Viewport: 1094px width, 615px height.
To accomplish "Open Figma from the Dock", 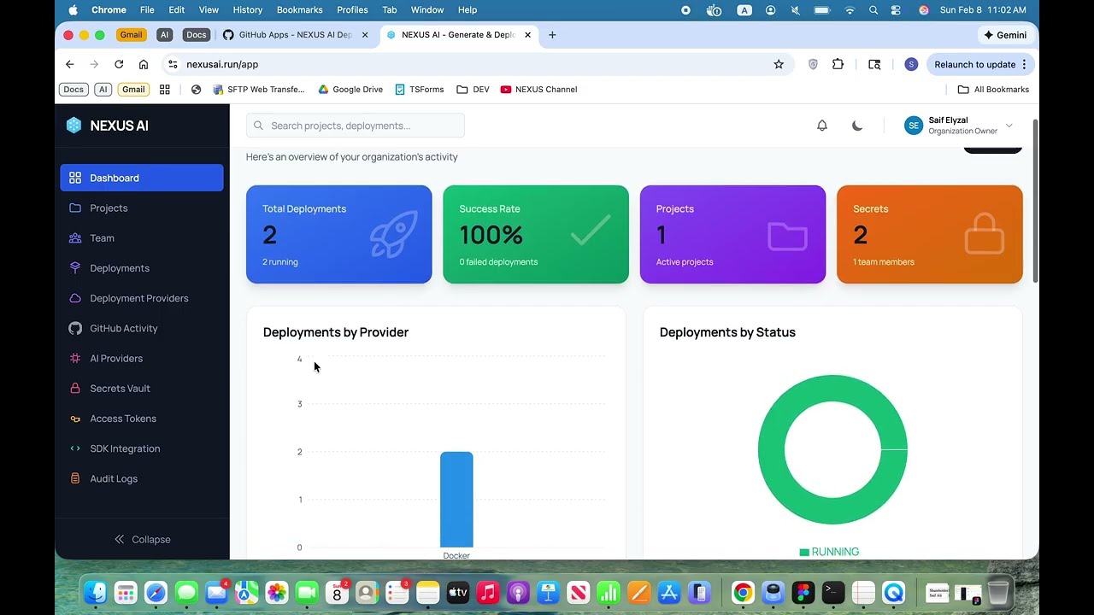I will coord(803,592).
